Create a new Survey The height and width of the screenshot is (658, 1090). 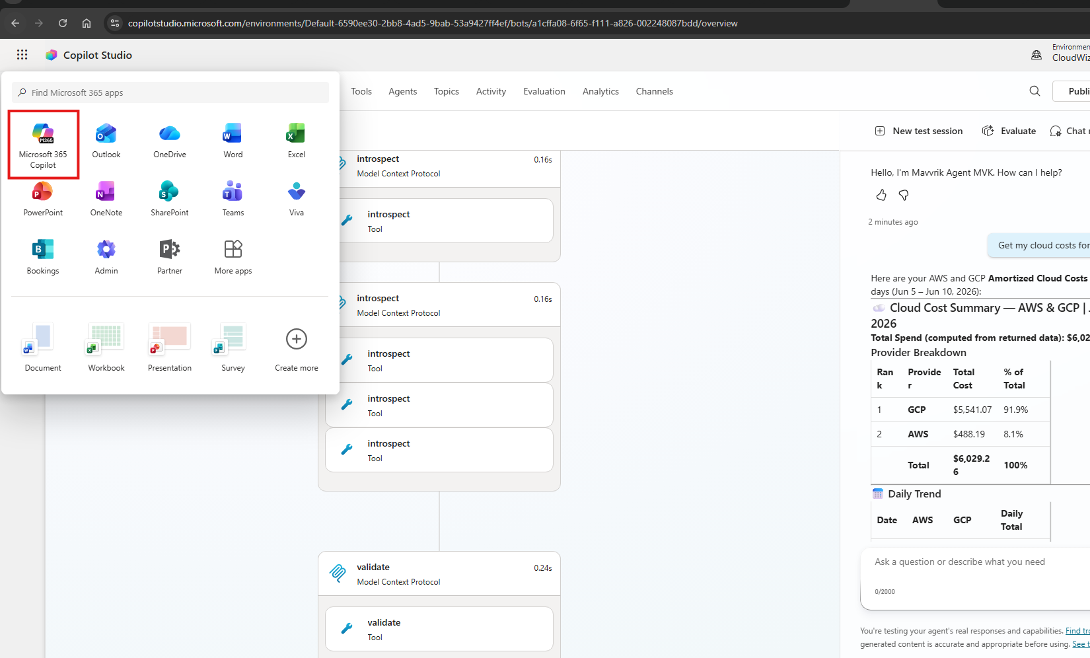pos(233,348)
